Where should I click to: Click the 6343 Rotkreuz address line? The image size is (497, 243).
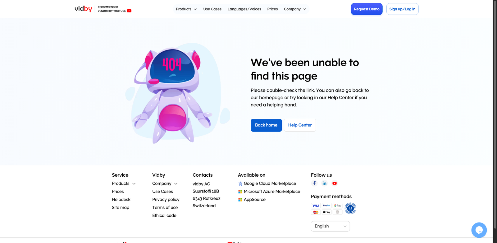pyautogui.click(x=206, y=198)
